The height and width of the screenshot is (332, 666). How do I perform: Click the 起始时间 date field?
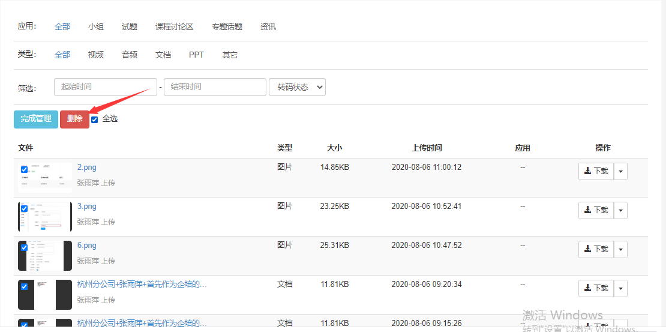(105, 87)
